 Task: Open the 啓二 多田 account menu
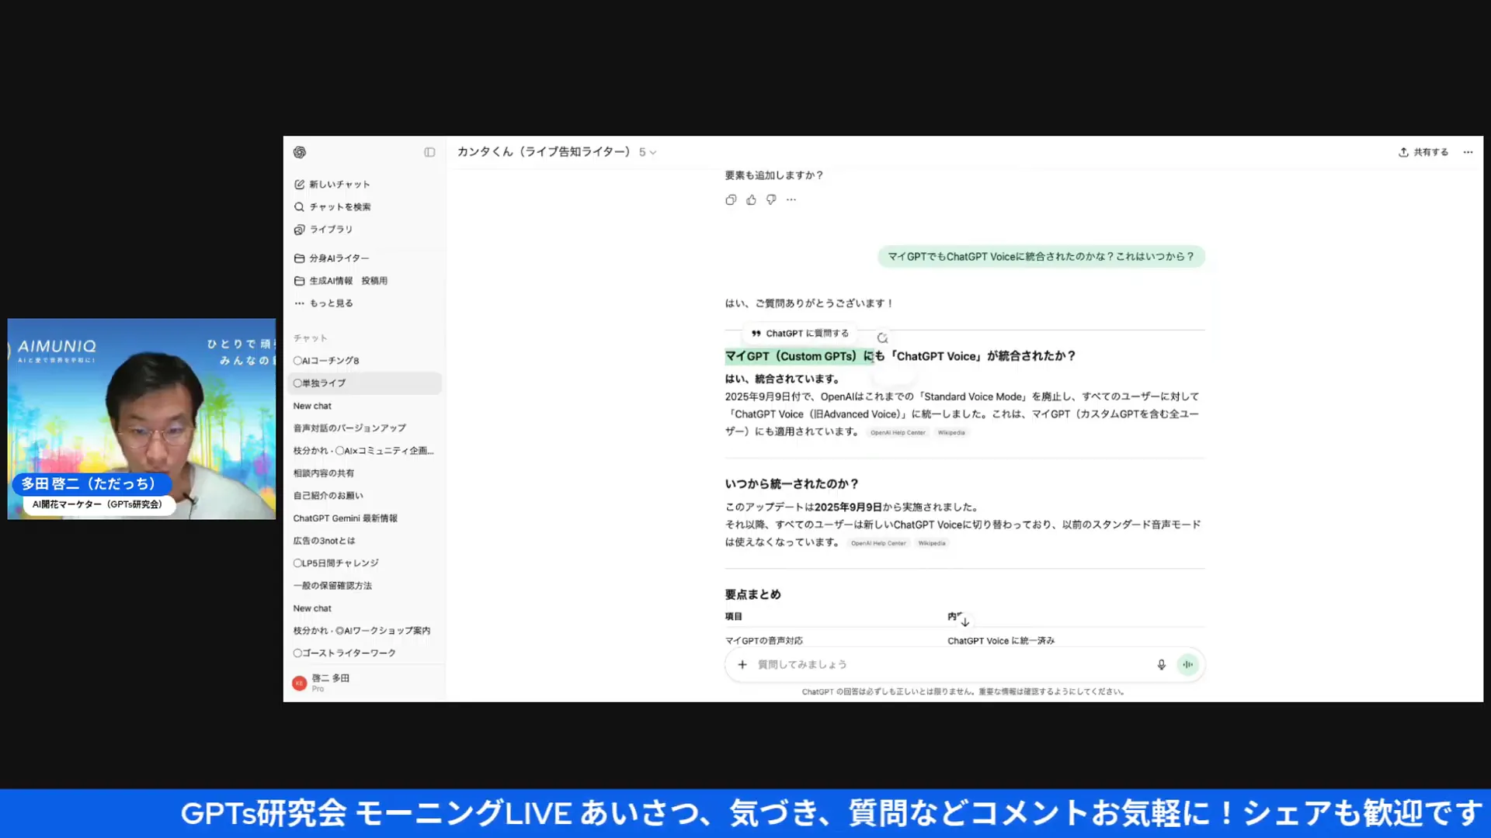[365, 683]
